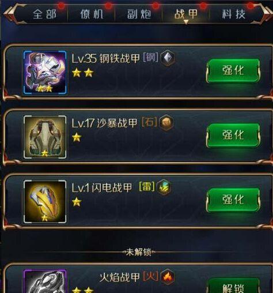Click the stone element hexagon icon
273x293 pixels.
166,122
